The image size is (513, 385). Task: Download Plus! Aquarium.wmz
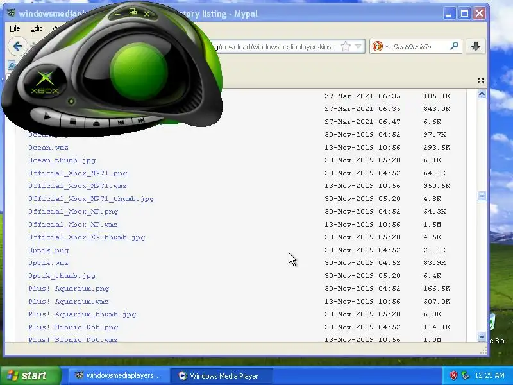(69, 302)
